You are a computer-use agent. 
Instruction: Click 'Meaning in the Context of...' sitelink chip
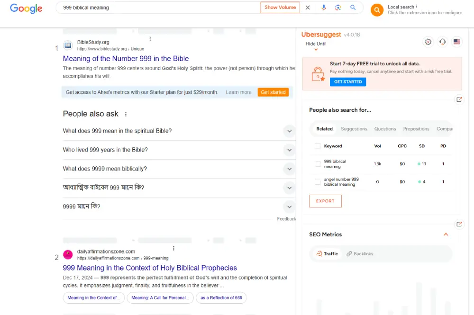[x=94, y=298]
